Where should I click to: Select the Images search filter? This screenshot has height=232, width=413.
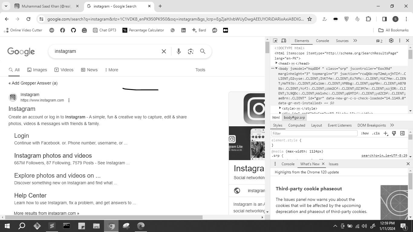[37, 70]
